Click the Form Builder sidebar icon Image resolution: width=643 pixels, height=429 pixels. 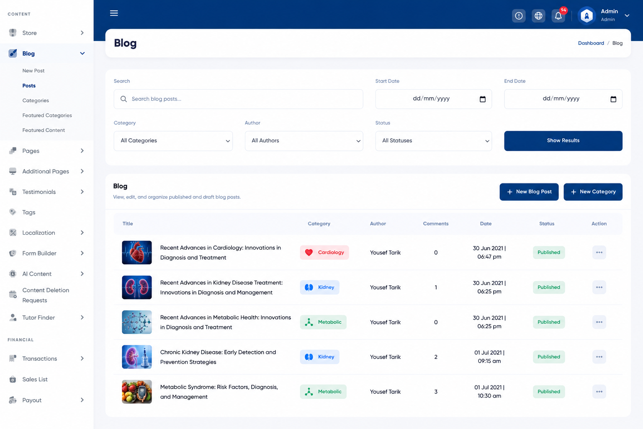[x=13, y=253]
